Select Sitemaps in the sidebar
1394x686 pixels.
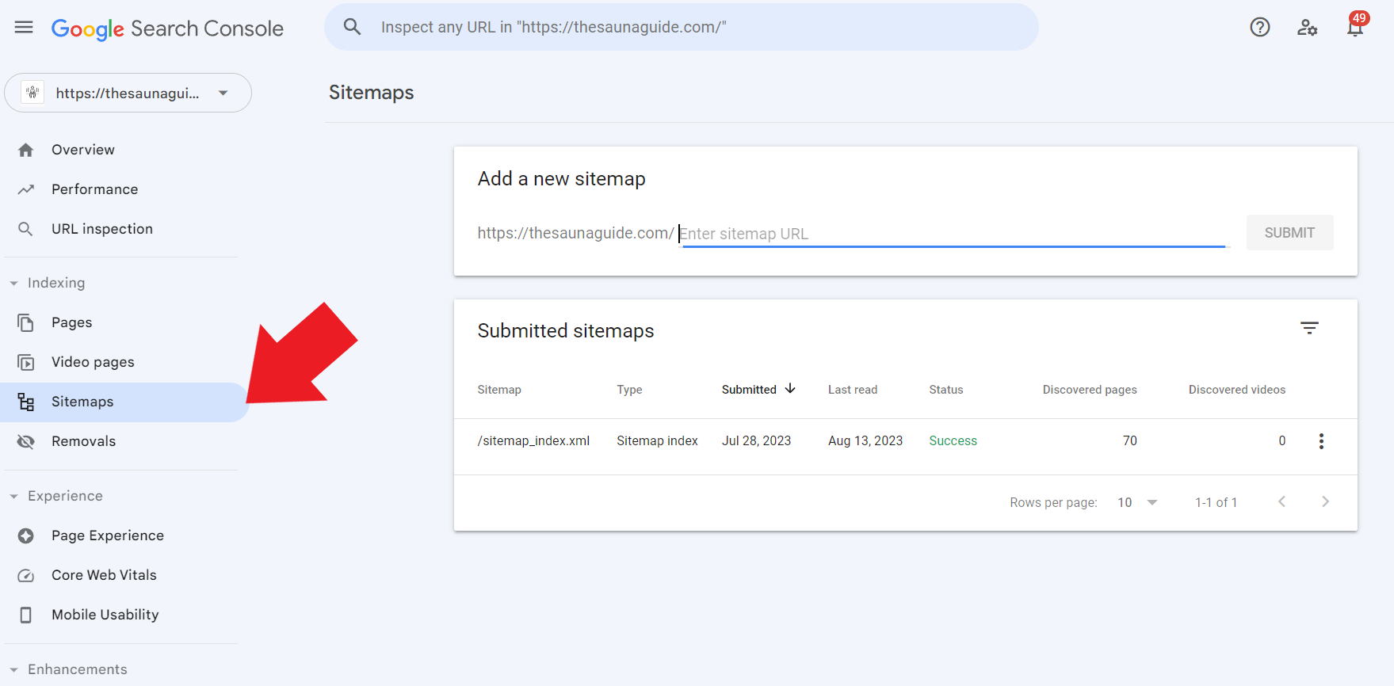(x=124, y=402)
